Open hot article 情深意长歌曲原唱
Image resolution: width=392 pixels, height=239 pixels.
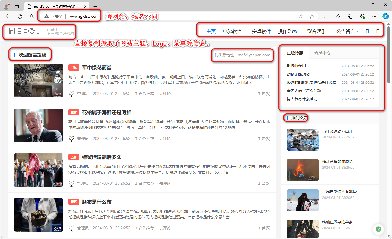tap(337, 162)
